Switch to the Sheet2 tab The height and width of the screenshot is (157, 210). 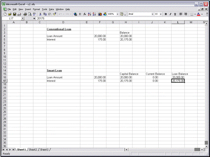point(33,150)
